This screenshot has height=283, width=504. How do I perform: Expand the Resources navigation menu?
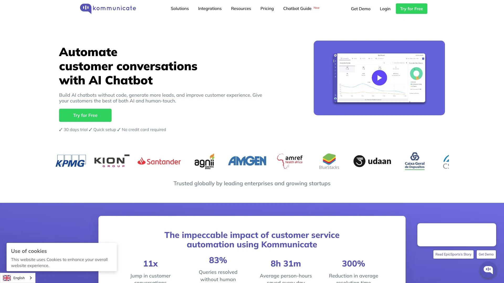point(241,8)
